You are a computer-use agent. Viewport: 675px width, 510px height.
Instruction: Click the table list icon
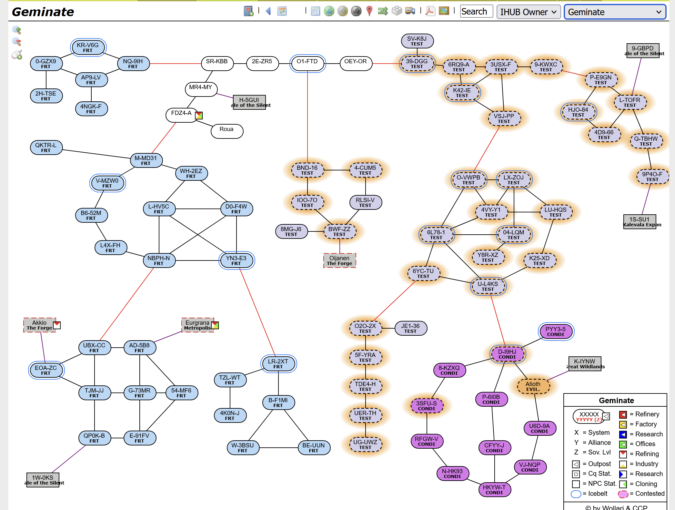315,11
